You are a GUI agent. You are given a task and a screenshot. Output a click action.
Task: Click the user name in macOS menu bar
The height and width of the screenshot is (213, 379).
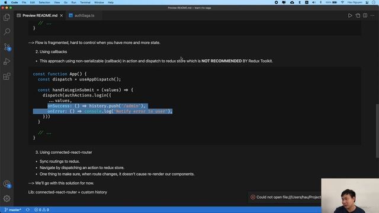click(x=355, y=2)
